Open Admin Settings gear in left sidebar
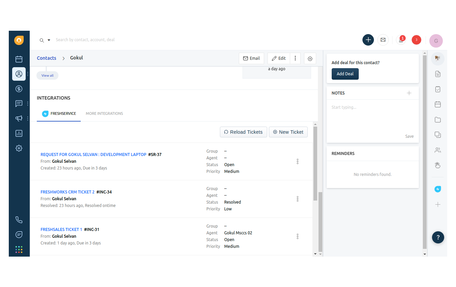 (x=19, y=148)
